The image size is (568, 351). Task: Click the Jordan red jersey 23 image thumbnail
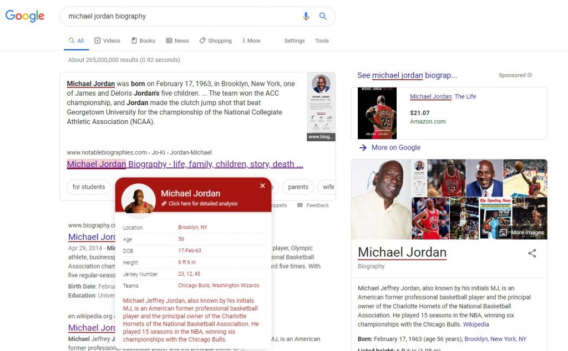[x=446, y=178]
